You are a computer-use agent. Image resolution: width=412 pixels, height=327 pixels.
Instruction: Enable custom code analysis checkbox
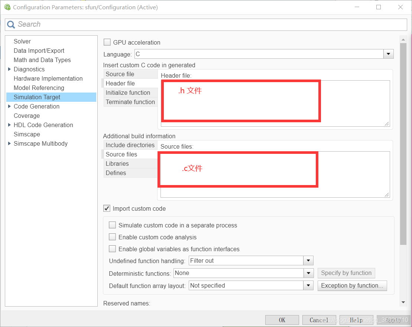[x=112, y=237]
